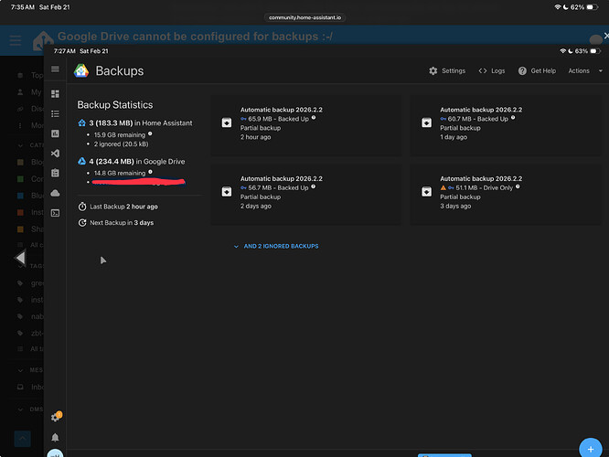Click info icon beside 15.9 GB remaining
Image resolution: width=609 pixels, height=457 pixels.
(150, 134)
